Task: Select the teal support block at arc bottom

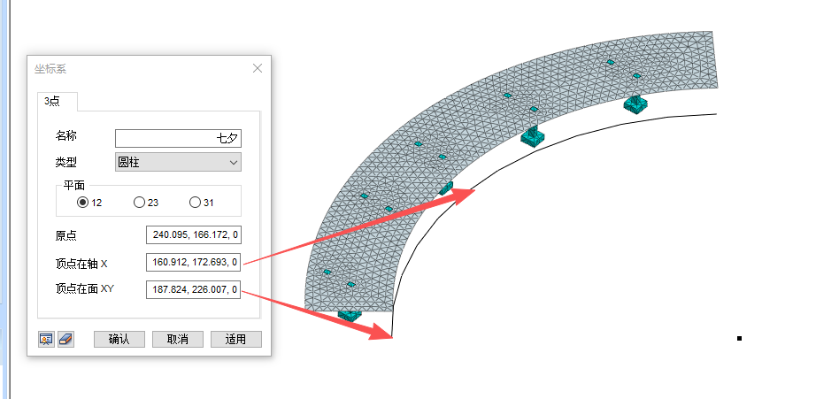Action: (350, 314)
